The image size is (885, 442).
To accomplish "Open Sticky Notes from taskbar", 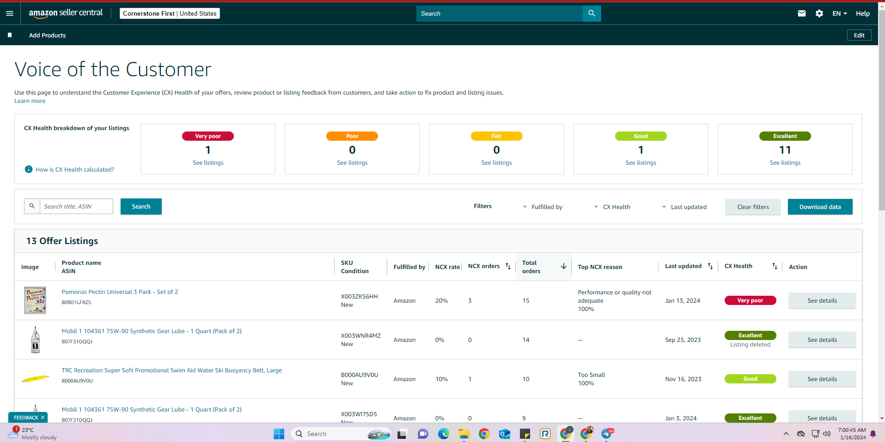I will click(x=525, y=434).
